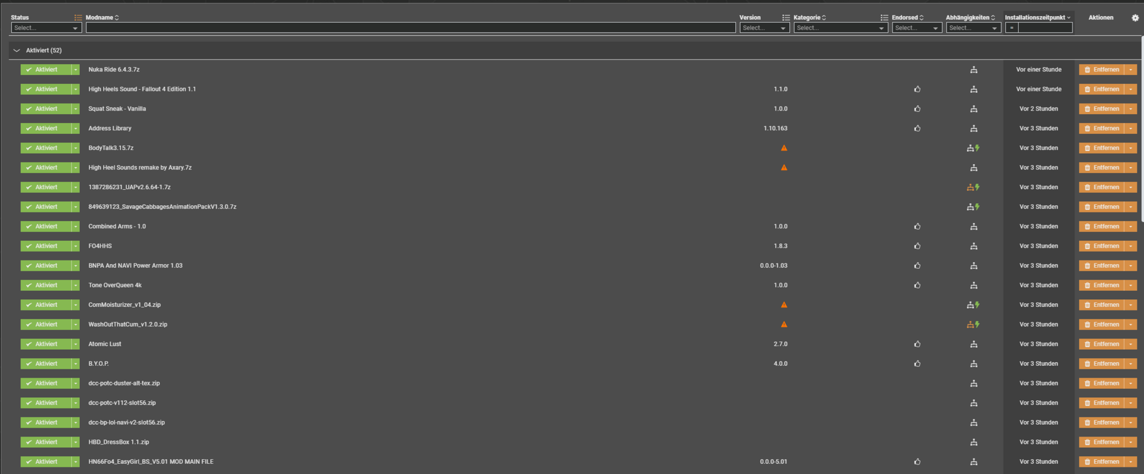Image resolution: width=1144 pixels, height=474 pixels.
Task: Open the Entfernen dropdown arrow for Nuka Ride
Action: [x=1130, y=70]
